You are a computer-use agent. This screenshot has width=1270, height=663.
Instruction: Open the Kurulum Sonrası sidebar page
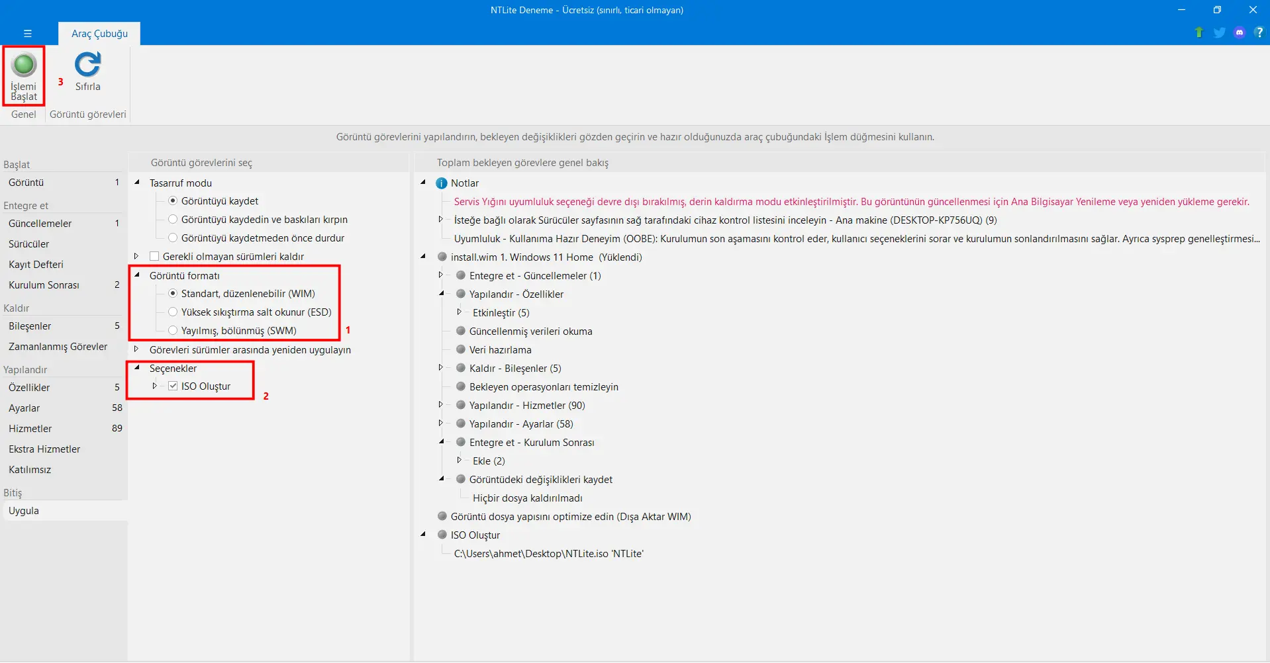[x=64, y=285]
